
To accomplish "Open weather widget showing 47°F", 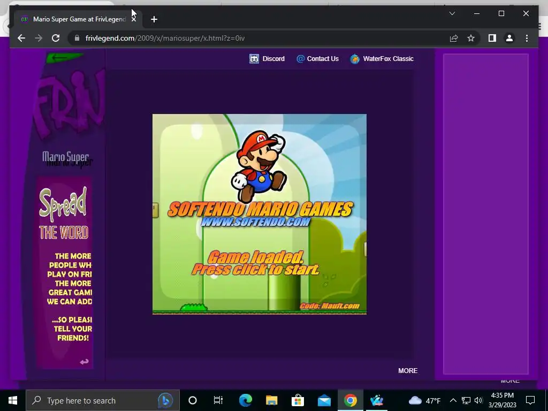I will click(x=424, y=400).
